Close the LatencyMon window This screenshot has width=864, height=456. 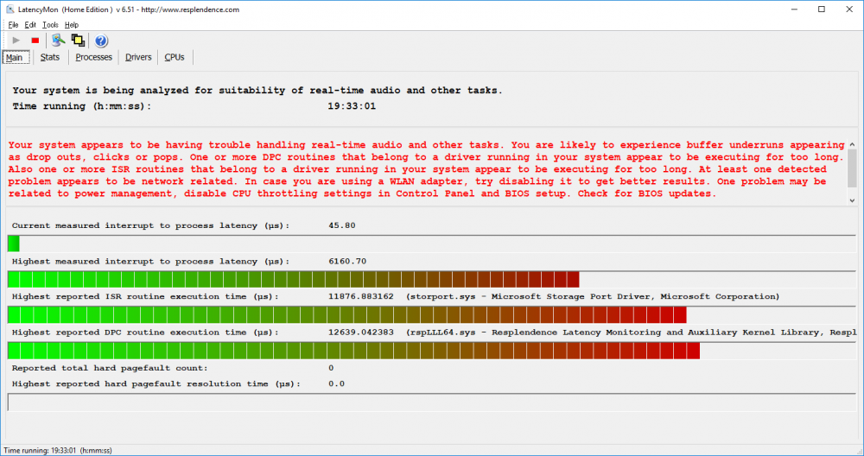pos(849,9)
